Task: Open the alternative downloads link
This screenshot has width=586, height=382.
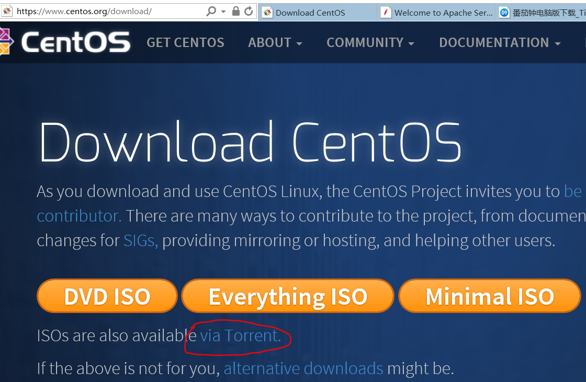Action: point(303,368)
